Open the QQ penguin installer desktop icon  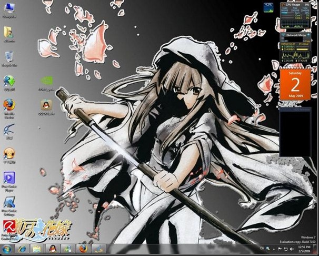[46, 107]
